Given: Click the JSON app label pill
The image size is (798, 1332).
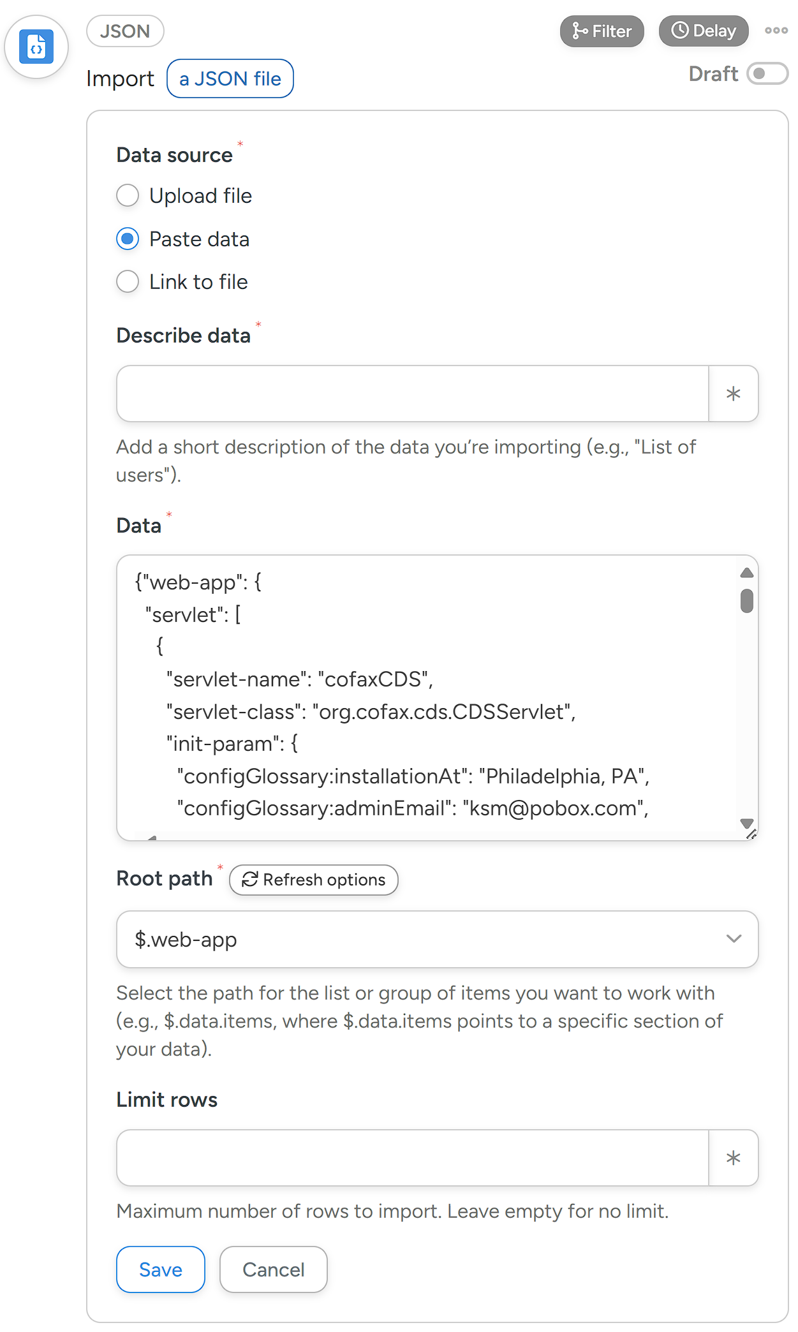Looking at the screenshot, I should tap(125, 31).
